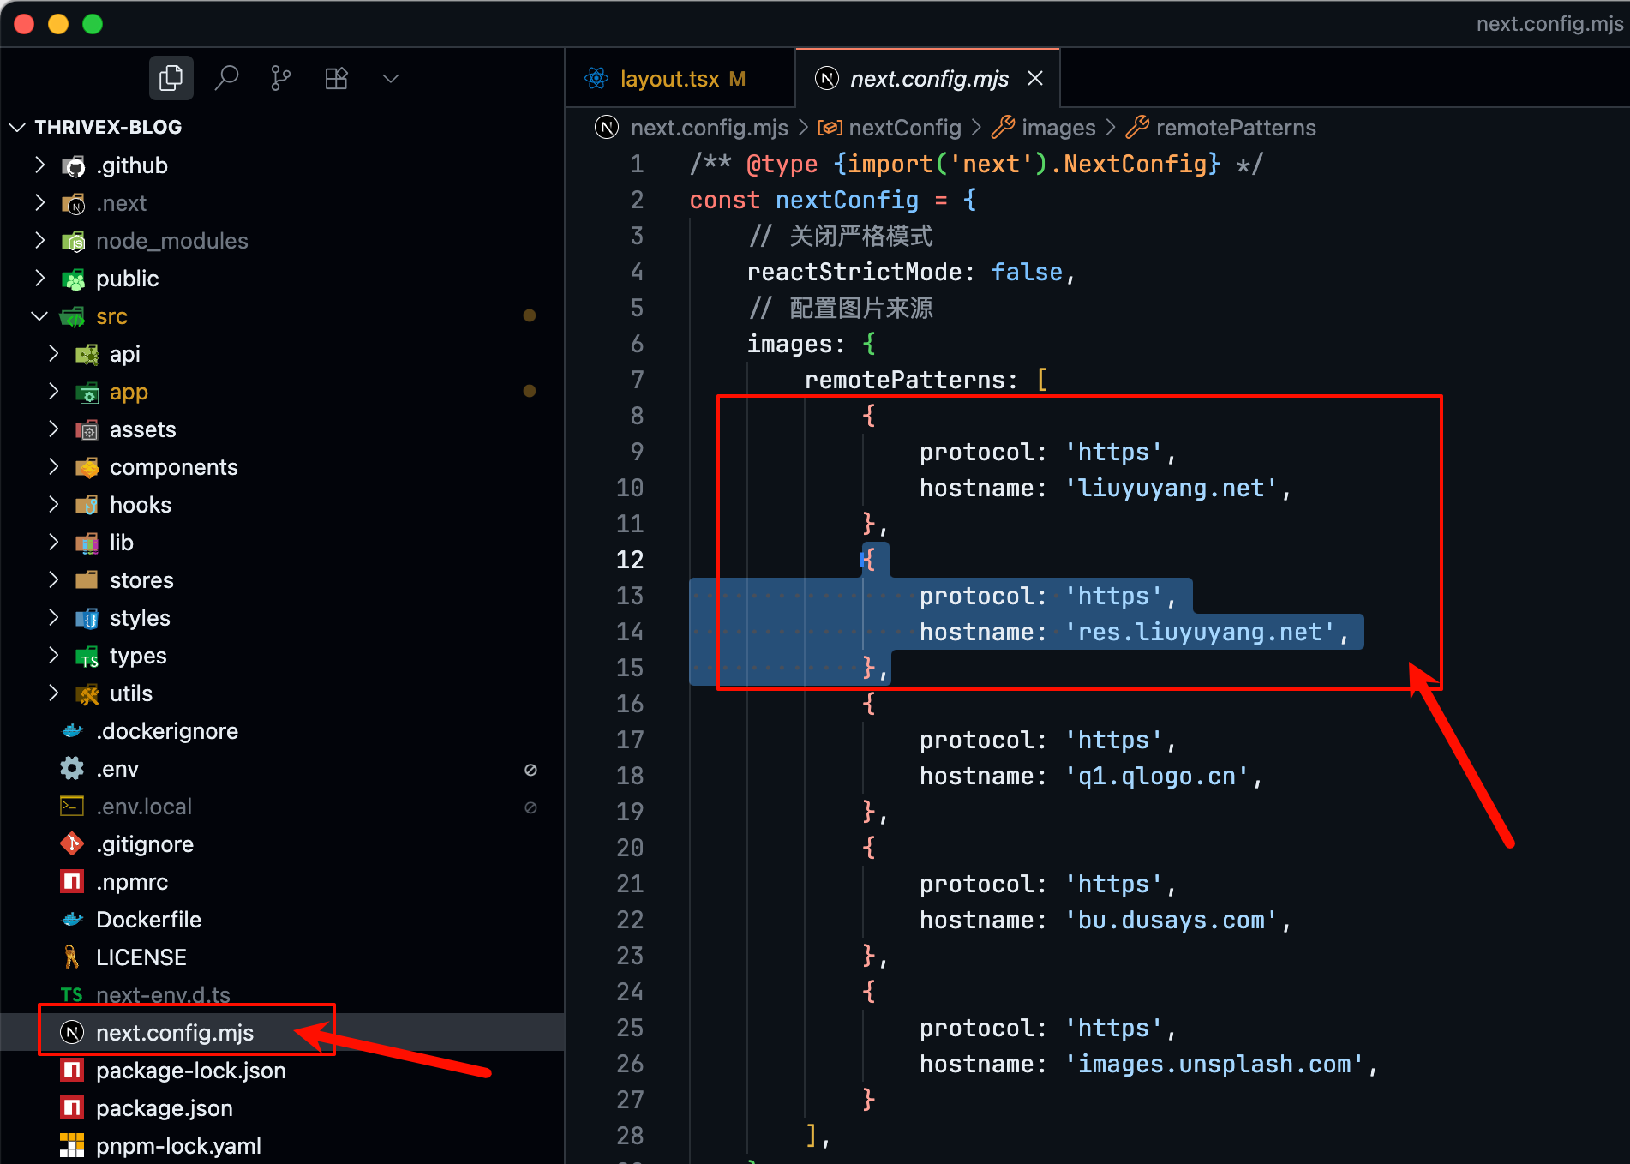Open the Source Control icon
The width and height of the screenshot is (1630, 1164).
tap(281, 79)
